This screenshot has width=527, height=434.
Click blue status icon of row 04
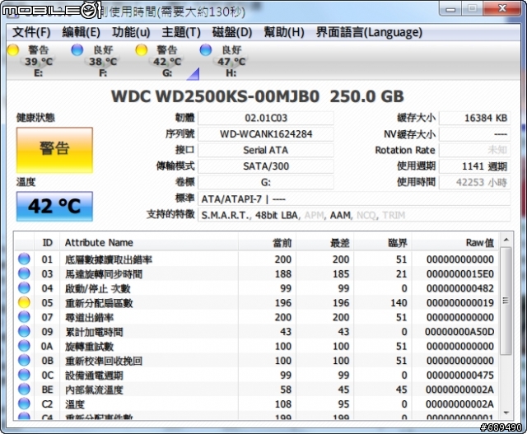(x=24, y=287)
